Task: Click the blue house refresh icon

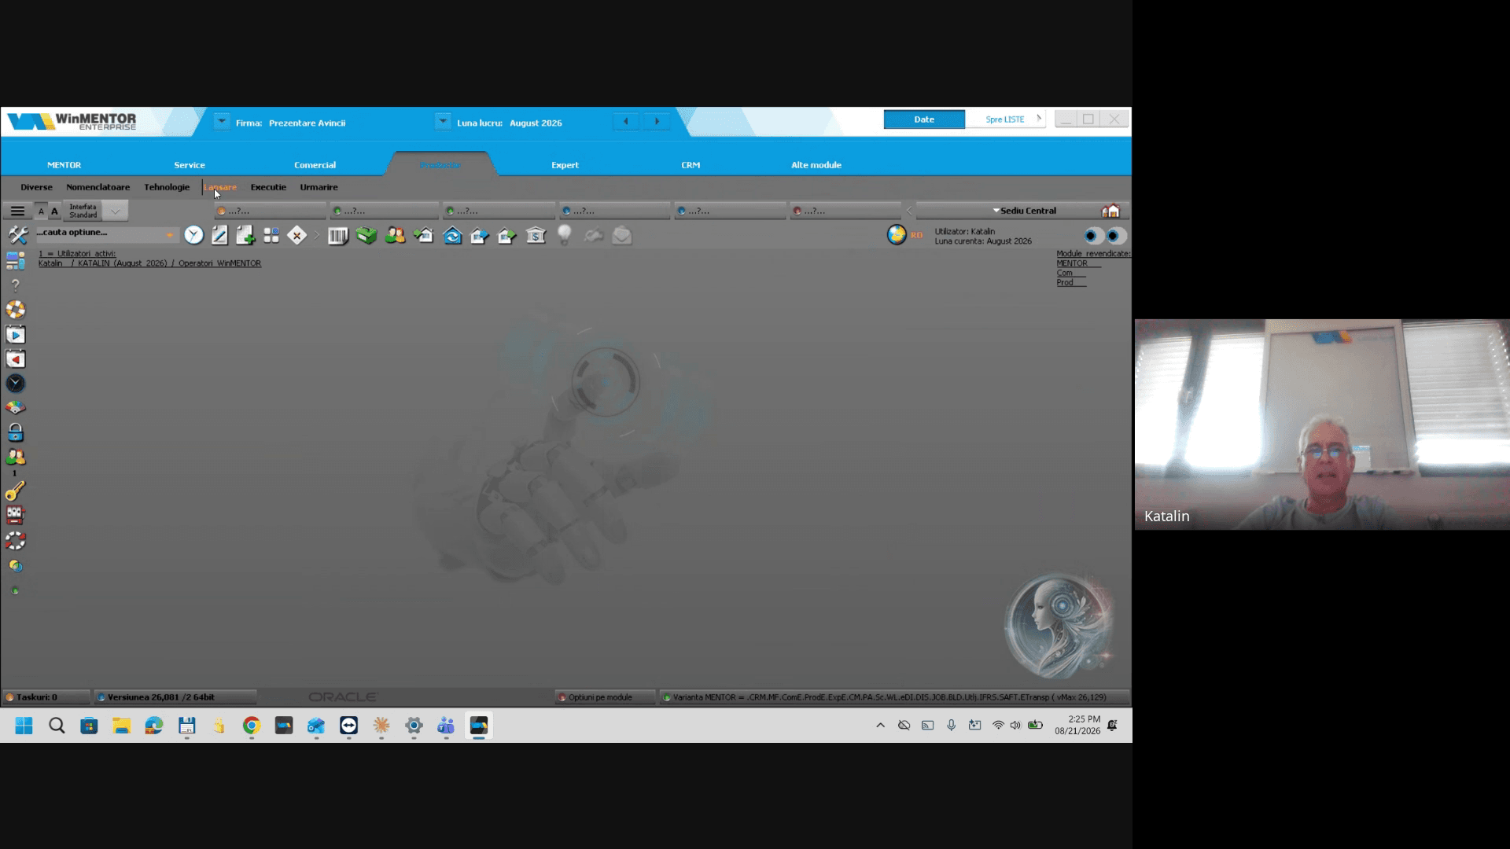Action: tap(452, 235)
